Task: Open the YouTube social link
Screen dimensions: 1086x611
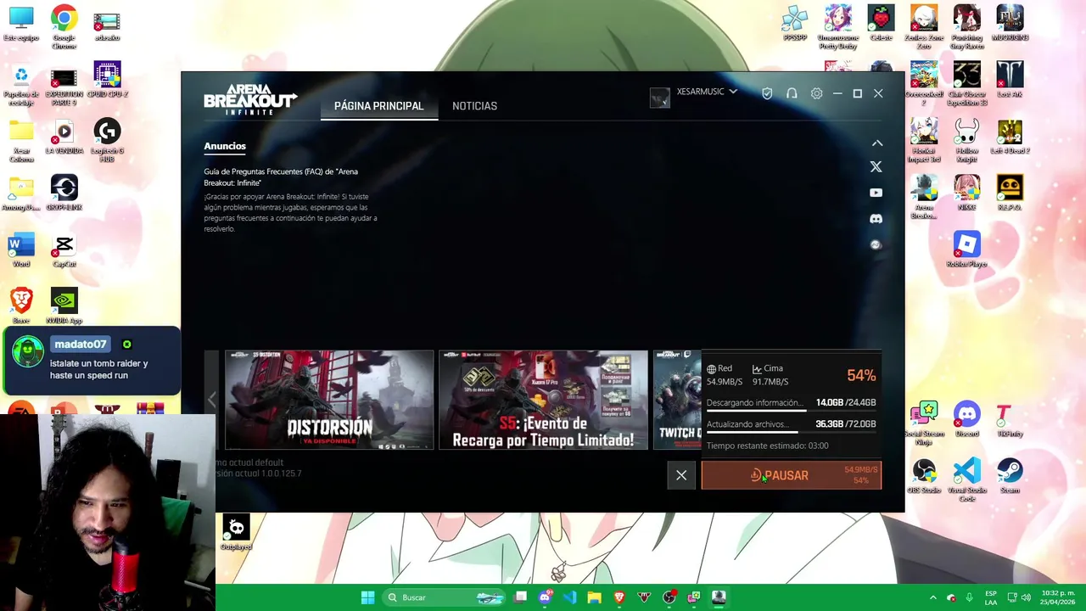Action: [876, 193]
